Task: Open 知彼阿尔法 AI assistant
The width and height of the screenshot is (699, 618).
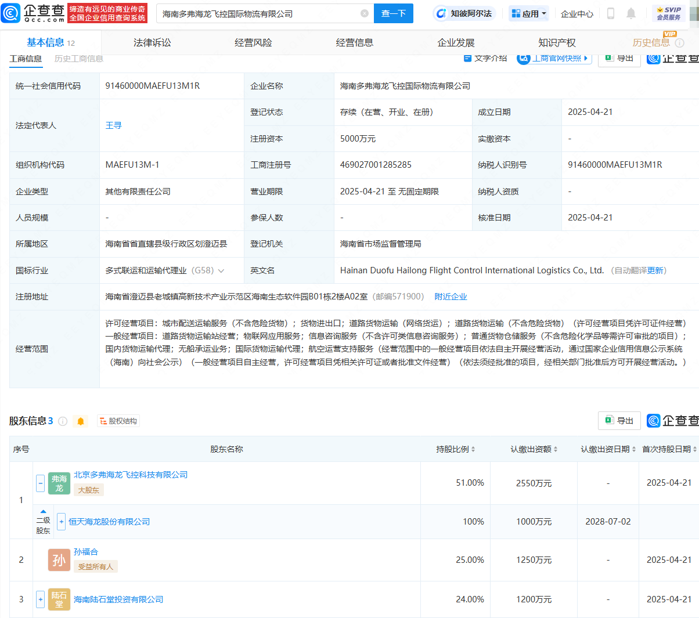Action: [x=464, y=13]
